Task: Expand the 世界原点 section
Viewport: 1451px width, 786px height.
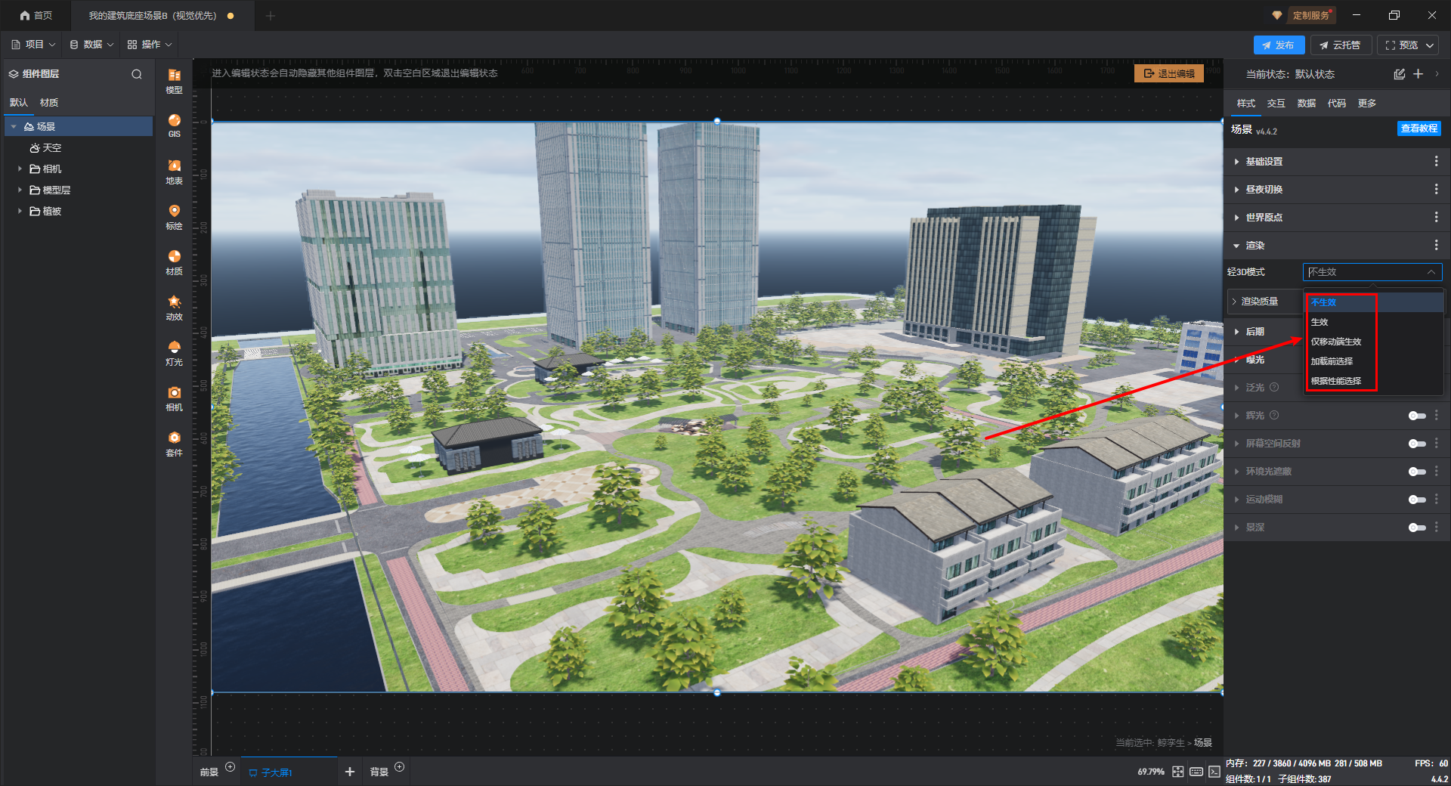Action: 1236,218
